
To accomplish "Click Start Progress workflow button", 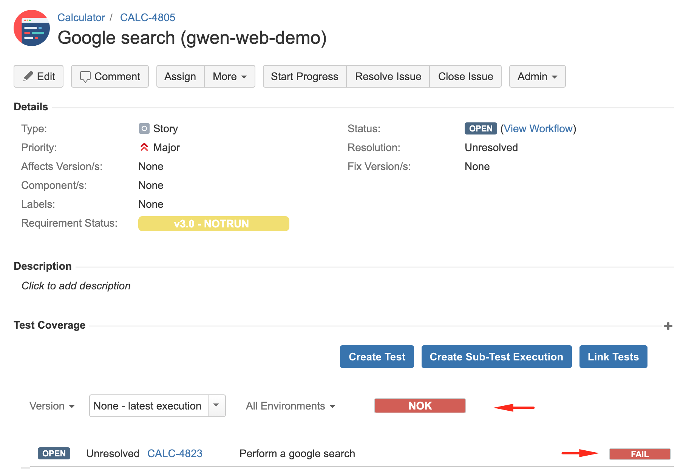I will point(304,76).
